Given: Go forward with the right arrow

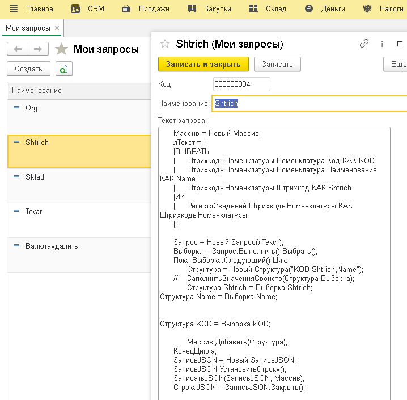Looking at the screenshot, I should pyautogui.click(x=38, y=49).
